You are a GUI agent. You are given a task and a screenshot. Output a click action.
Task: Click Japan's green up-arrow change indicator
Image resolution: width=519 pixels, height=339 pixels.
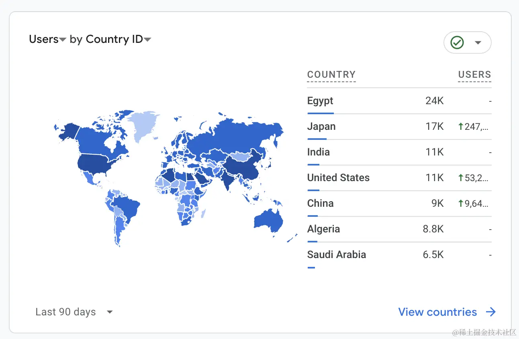[x=461, y=127]
